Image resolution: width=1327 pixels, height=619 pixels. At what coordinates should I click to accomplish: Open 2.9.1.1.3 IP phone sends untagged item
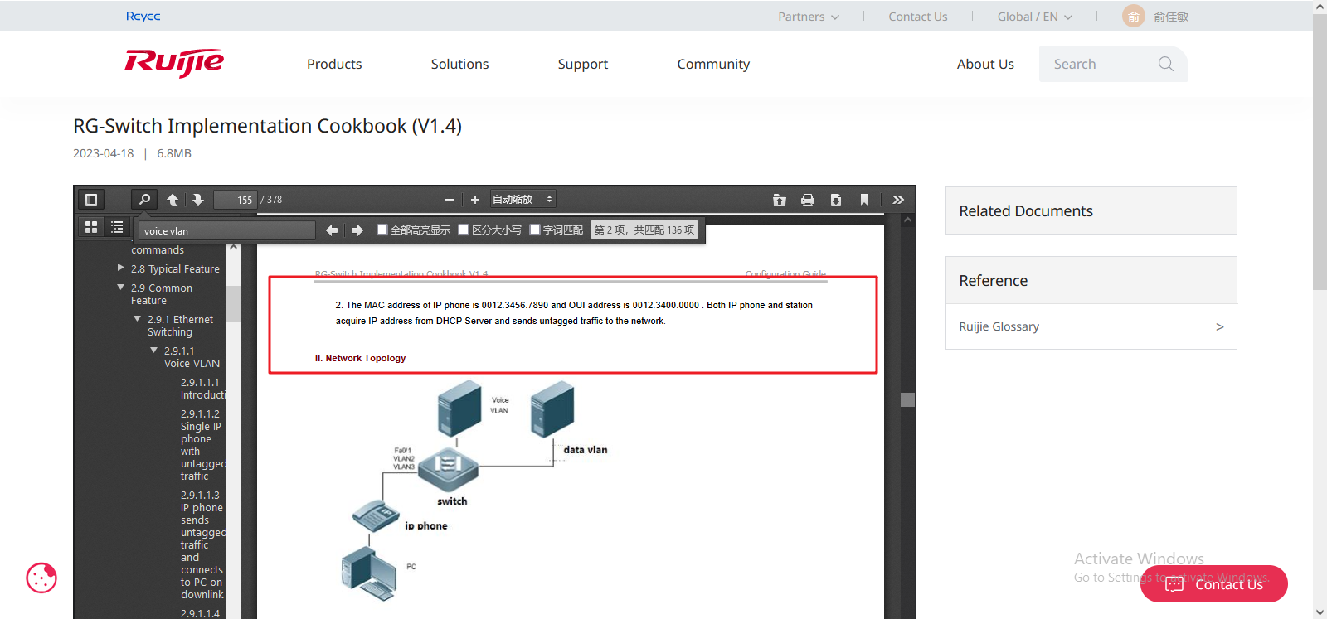(203, 544)
